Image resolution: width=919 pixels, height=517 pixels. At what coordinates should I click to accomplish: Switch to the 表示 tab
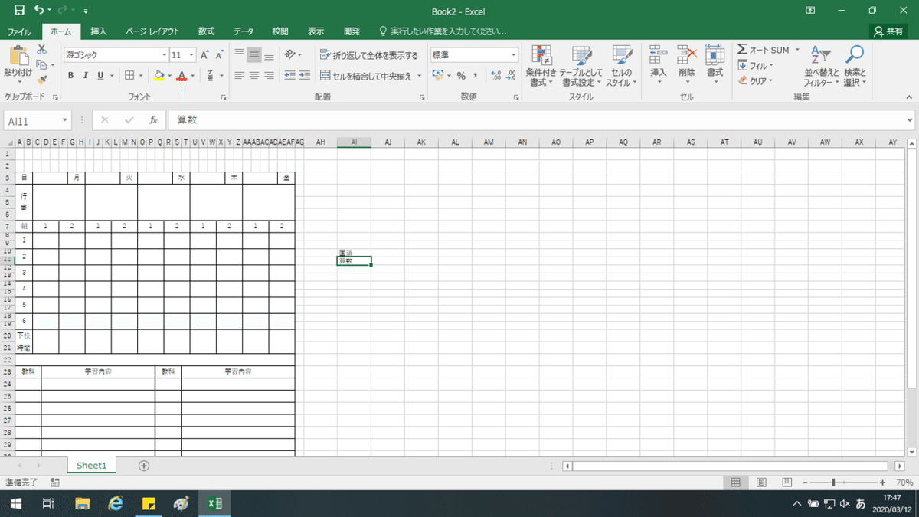point(316,31)
